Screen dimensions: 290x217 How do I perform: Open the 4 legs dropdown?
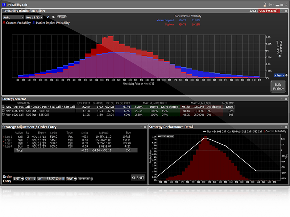click(x=279, y=75)
